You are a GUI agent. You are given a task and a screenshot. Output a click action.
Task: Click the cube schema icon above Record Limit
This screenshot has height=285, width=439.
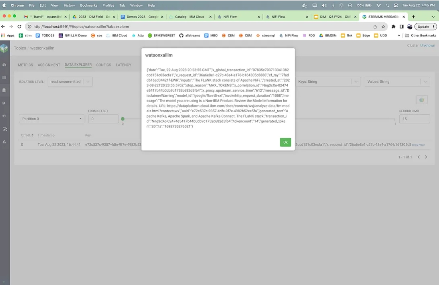(x=422, y=100)
